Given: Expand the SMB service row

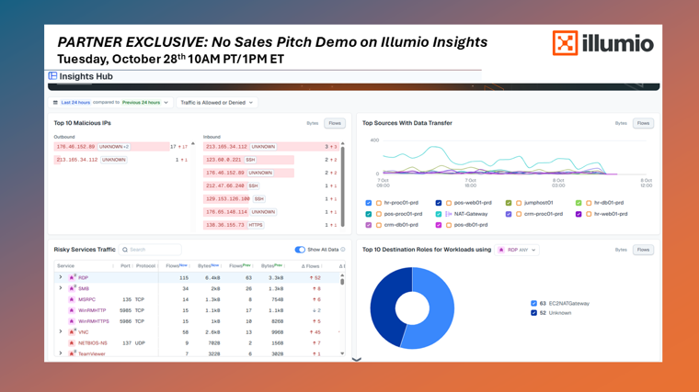Looking at the screenshot, I should click(61, 288).
